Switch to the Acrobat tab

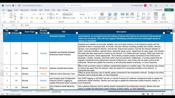point(65,10)
